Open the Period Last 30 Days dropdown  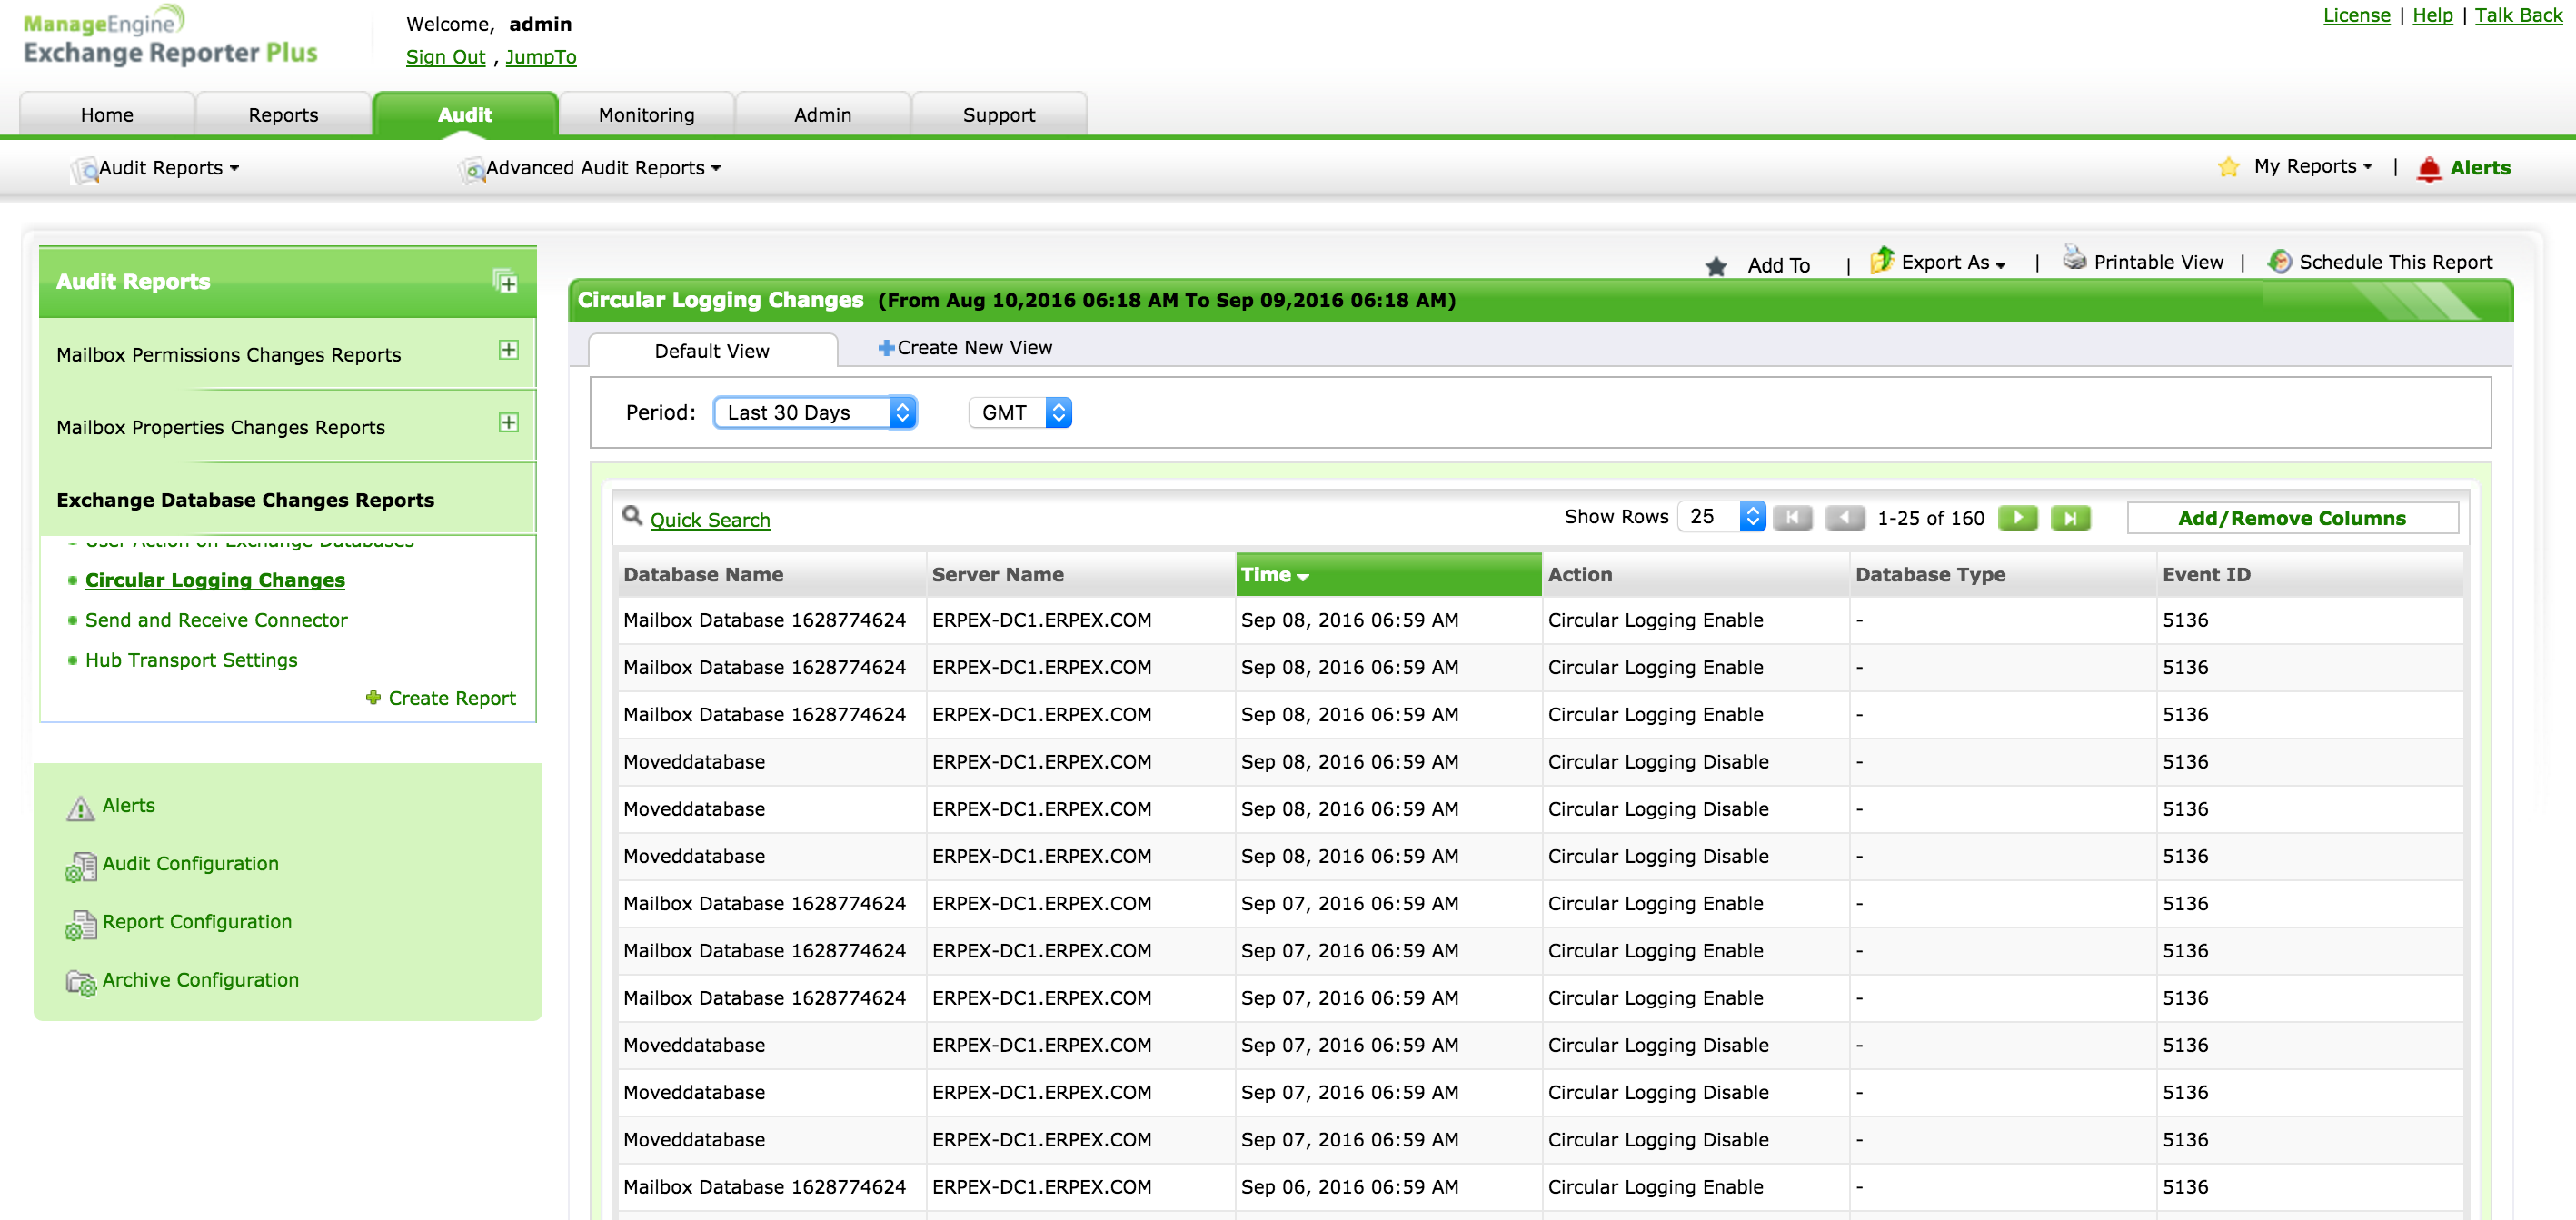pos(814,412)
